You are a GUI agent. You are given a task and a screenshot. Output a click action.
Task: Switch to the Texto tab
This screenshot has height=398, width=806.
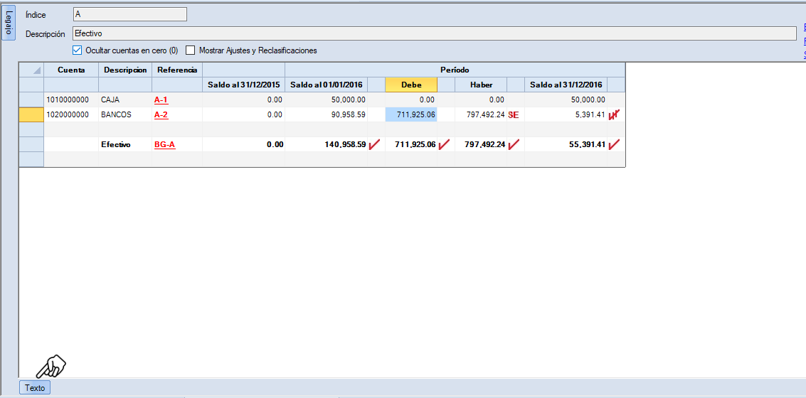(x=35, y=388)
